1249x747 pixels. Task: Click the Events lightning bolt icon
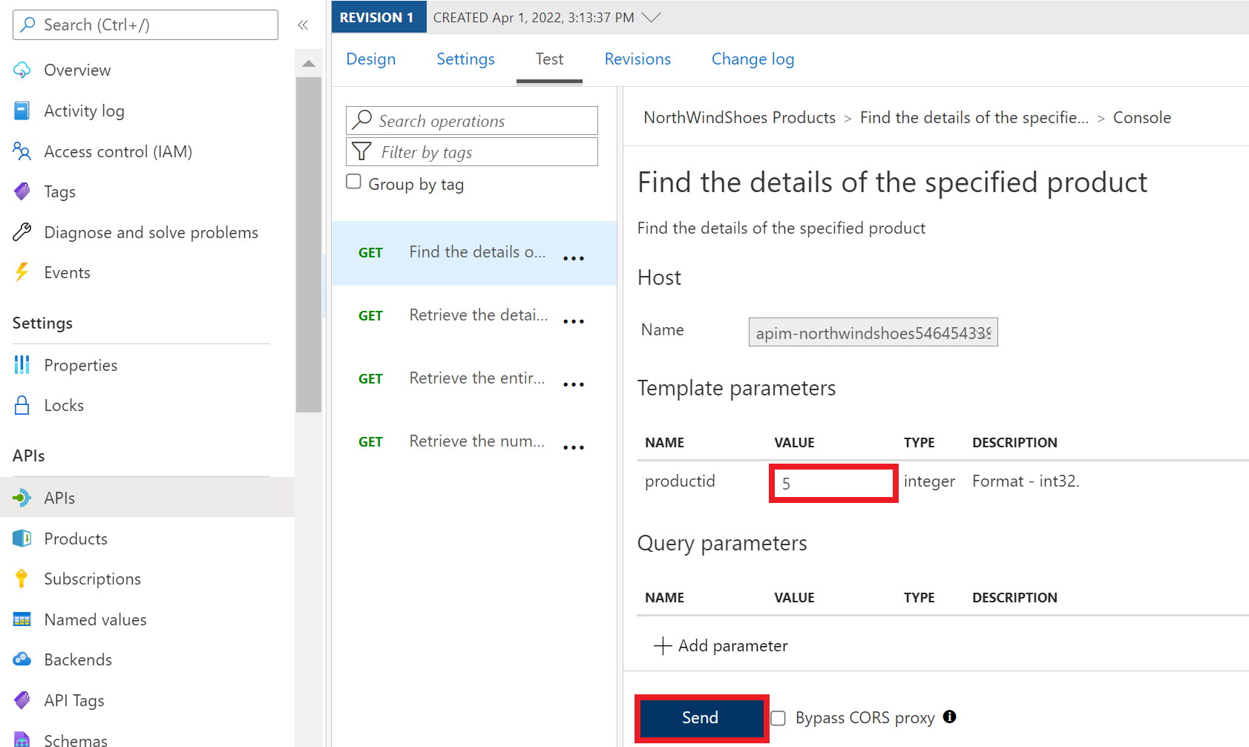click(22, 272)
